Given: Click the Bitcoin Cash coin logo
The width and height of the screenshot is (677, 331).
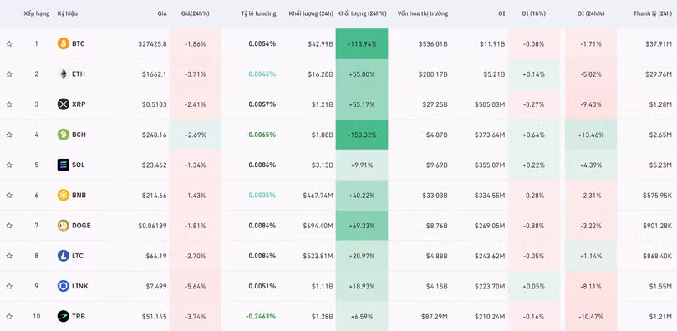Looking at the screenshot, I should pos(63,135).
